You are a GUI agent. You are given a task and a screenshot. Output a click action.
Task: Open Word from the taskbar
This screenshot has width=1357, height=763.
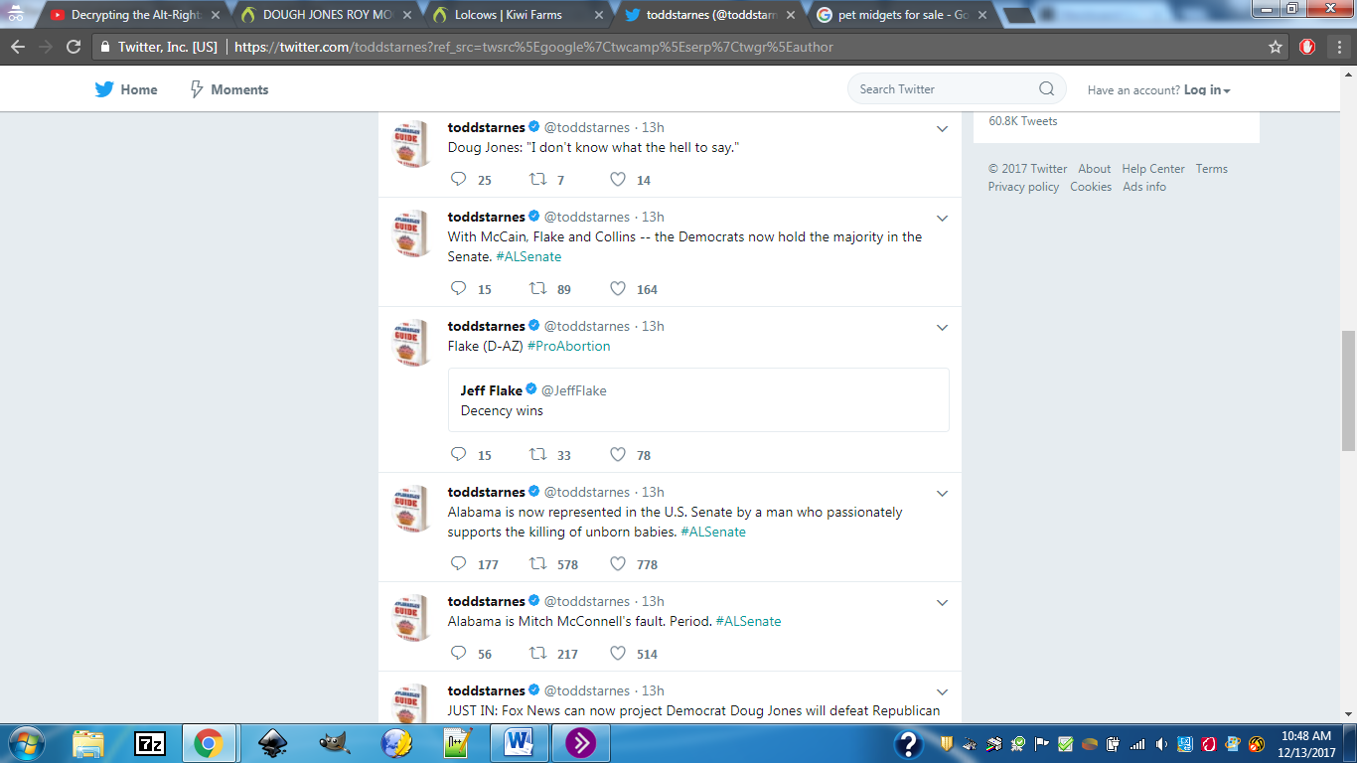[x=520, y=742]
